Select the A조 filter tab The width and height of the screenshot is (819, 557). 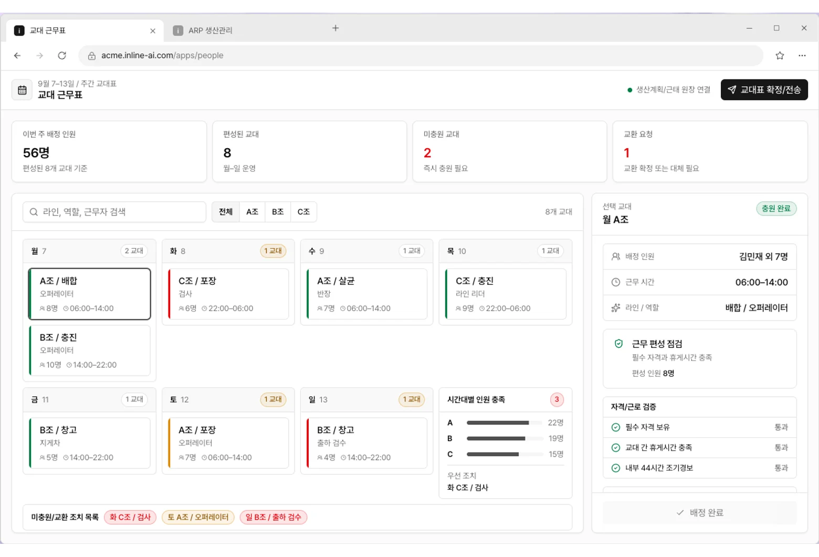pyautogui.click(x=252, y=212)
